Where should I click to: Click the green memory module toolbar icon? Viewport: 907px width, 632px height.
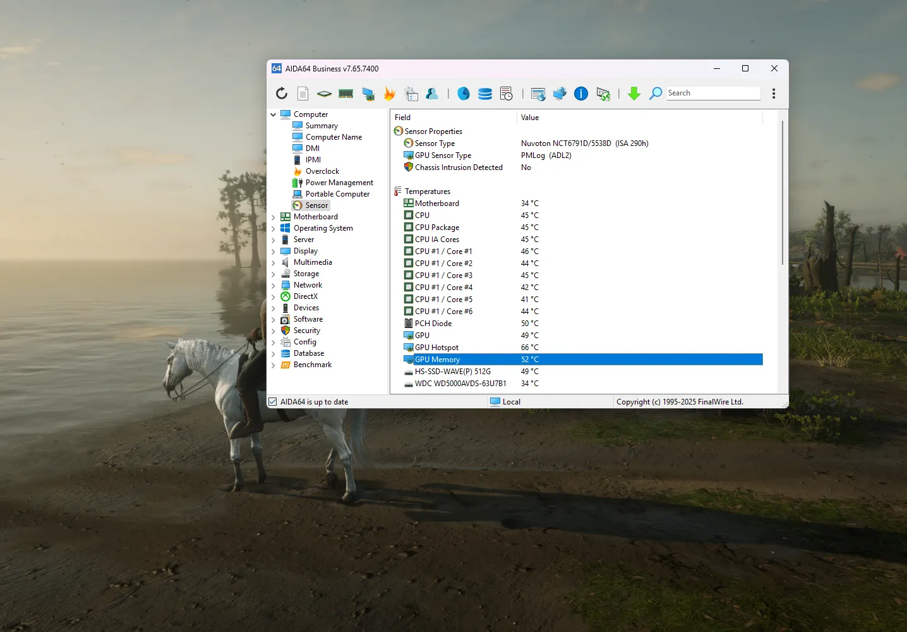coord(345,94)
